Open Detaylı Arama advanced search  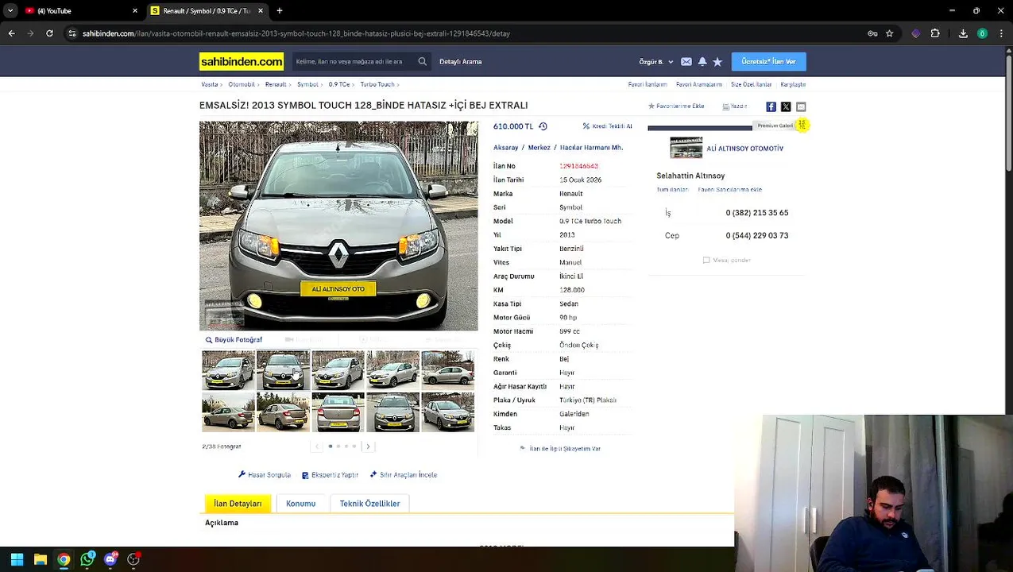tap(461, 61)
